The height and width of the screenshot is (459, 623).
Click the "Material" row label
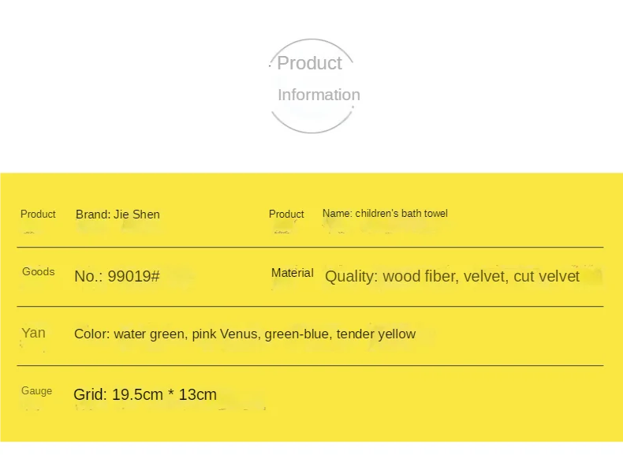point(292,273)
